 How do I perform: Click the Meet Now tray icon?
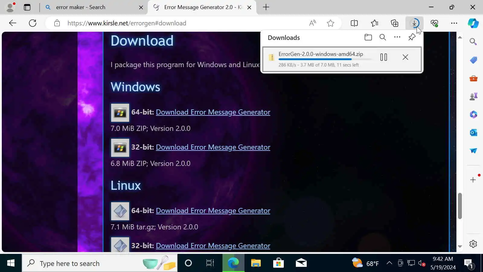400,263
